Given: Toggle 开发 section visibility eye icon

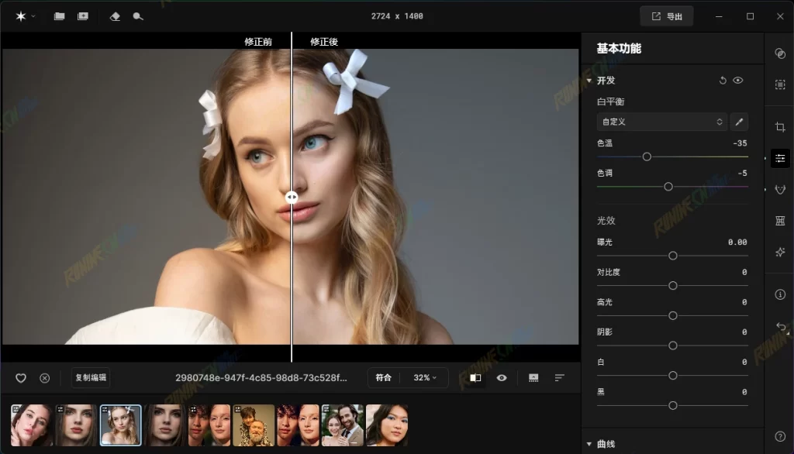Looking at the screenshot, I should point(738,81).
